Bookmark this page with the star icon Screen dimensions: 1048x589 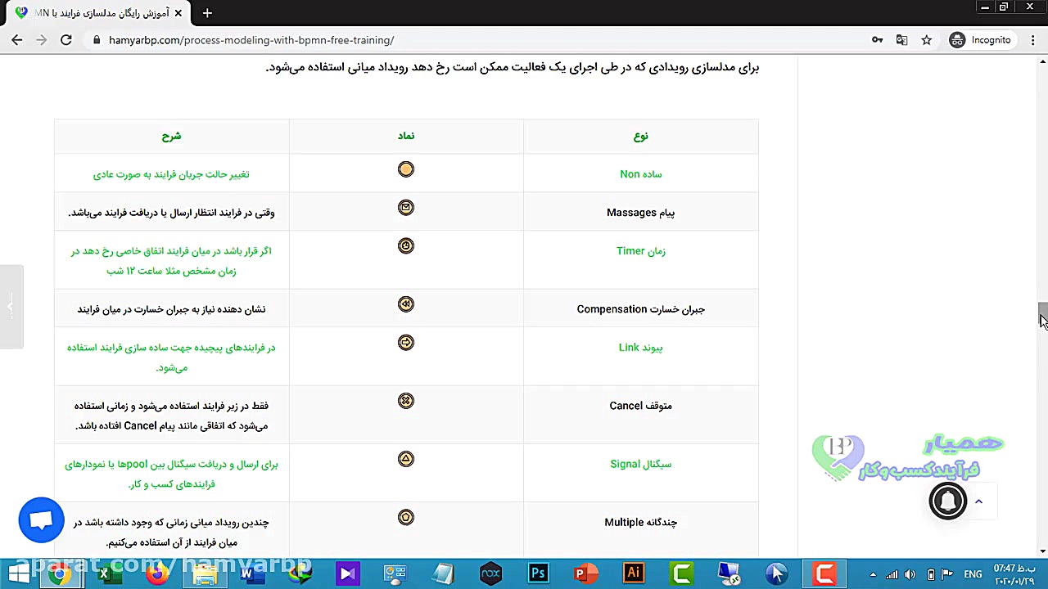(x=926, y=40)
